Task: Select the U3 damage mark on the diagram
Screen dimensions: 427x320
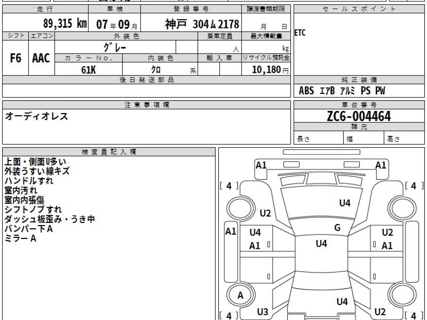Action: click(x=263, y=312)
